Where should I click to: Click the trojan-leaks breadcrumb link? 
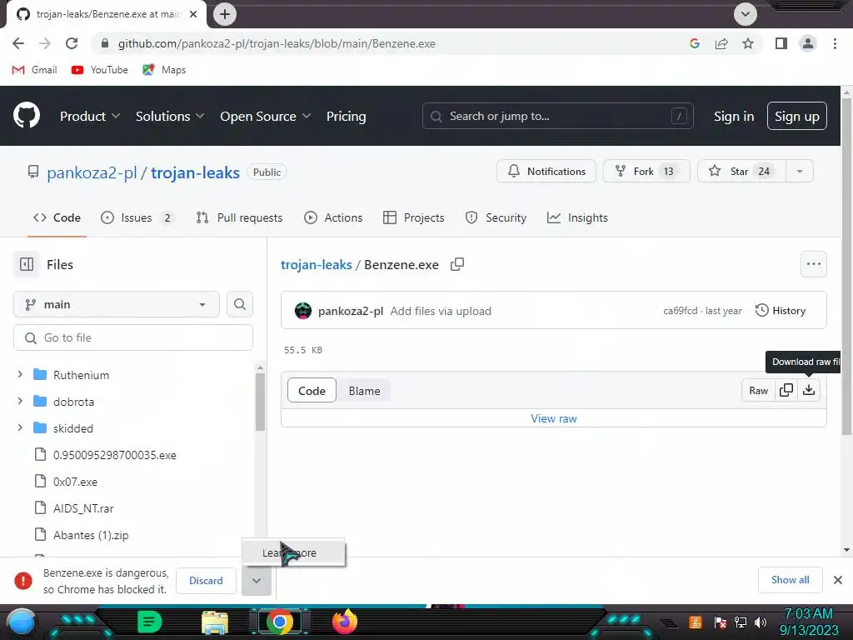pos(316,264)
